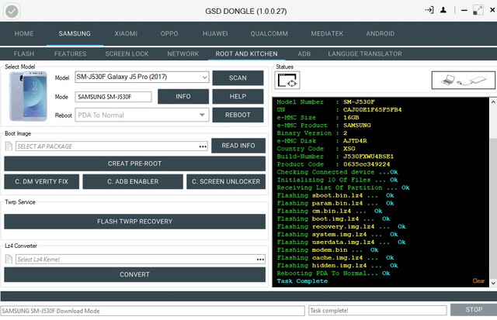
Task: Click 'Flashing system.img.lz4' log line
Action: [x=337, y=234]
